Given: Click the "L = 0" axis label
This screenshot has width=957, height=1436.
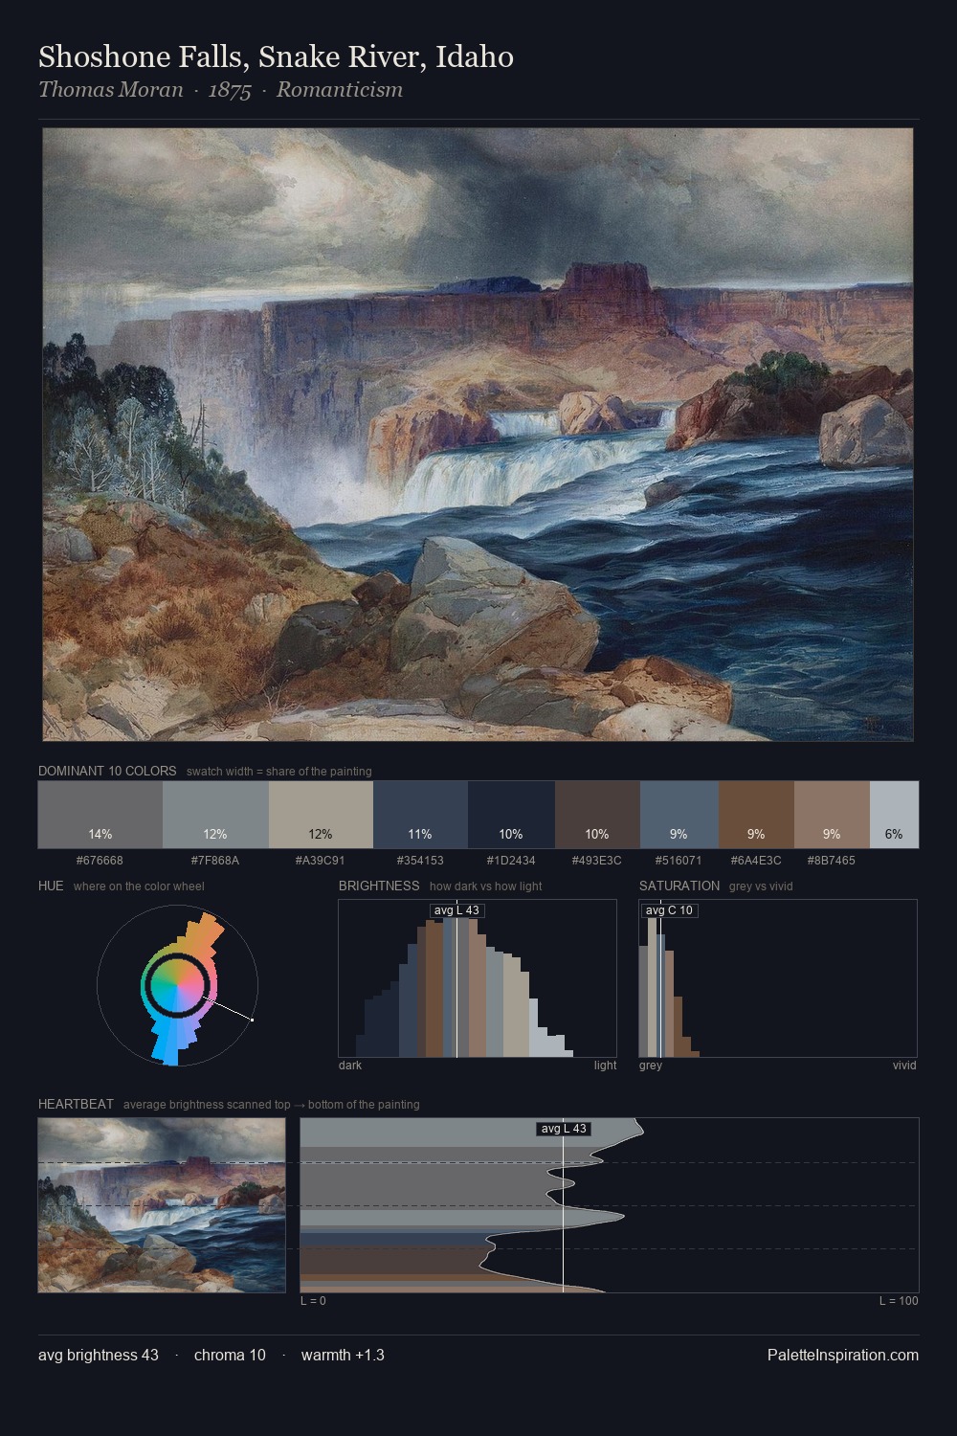Looking at the screenshot, I should (313, 1301).
